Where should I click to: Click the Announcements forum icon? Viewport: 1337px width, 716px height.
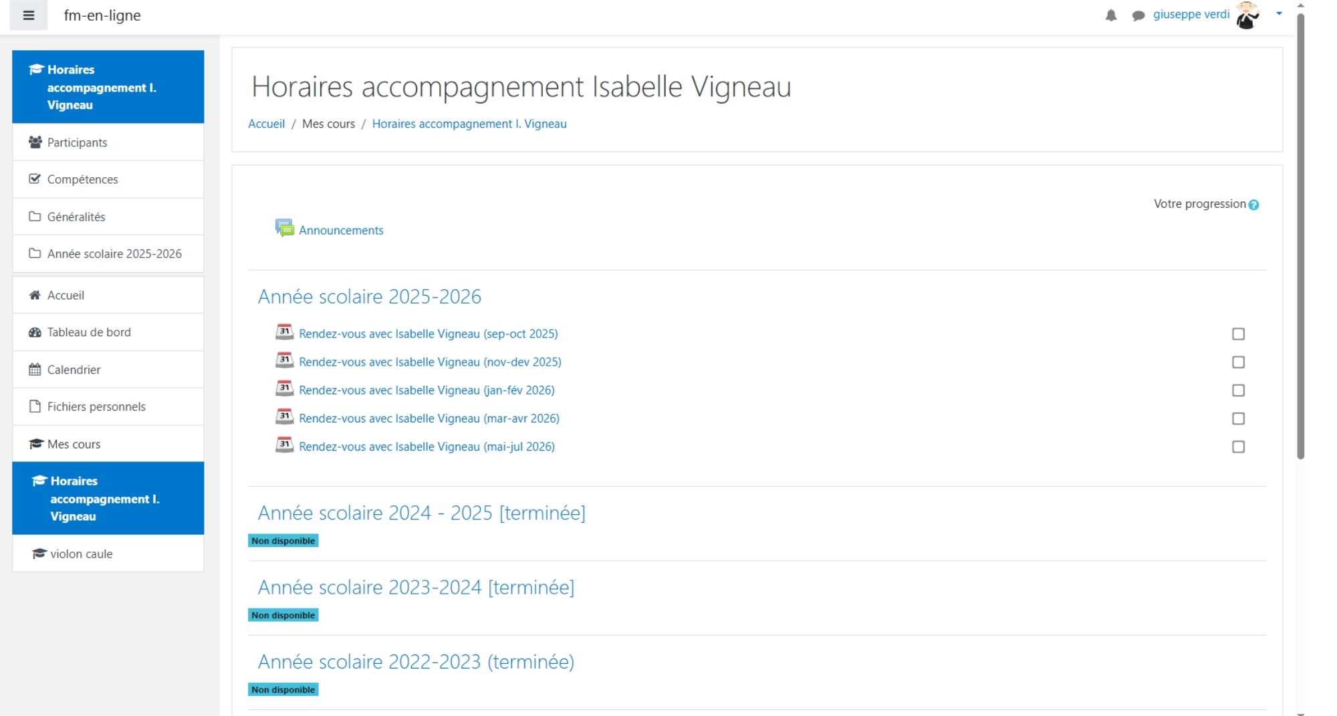(x=285, y=229)
